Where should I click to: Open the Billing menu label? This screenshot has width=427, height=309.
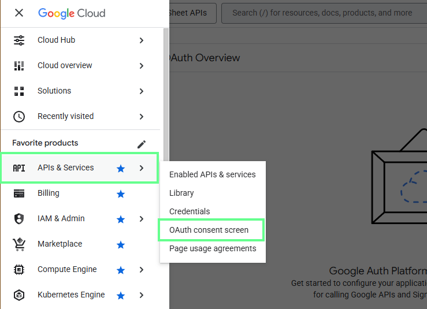[49, 193]
